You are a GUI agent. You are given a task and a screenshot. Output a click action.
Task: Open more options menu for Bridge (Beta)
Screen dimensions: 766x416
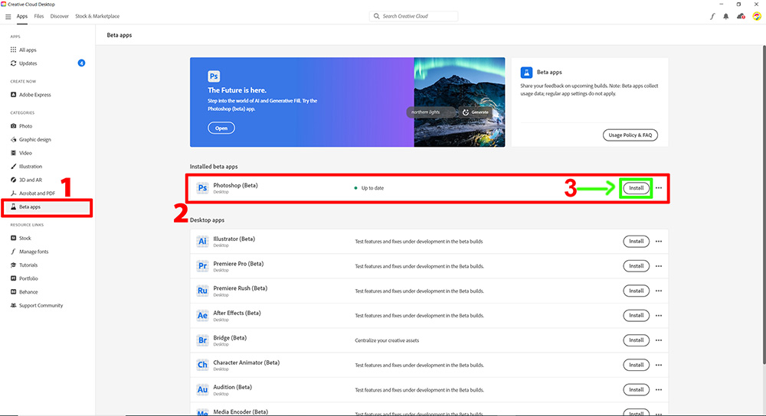(x=659, y=340)
